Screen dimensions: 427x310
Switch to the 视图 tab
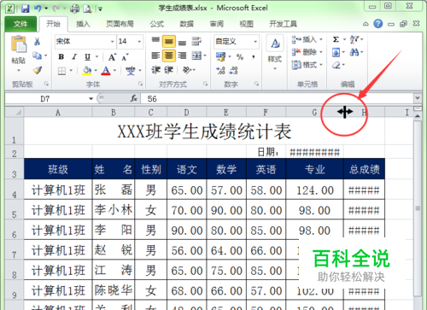247,24
